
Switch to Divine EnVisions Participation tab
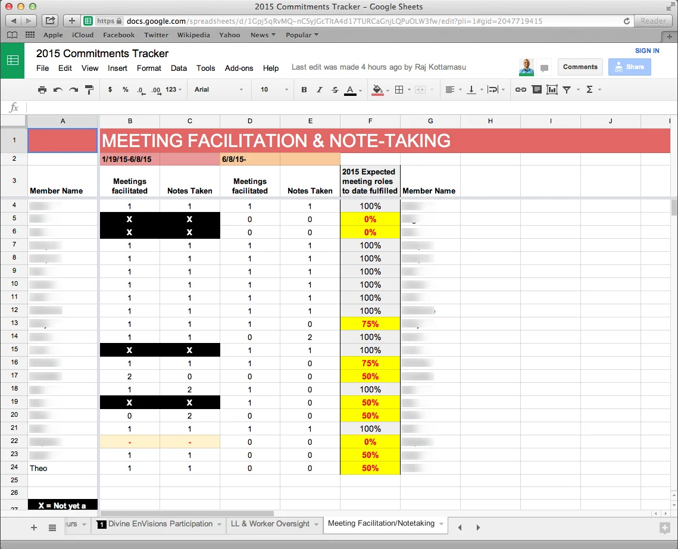(160, 524)
